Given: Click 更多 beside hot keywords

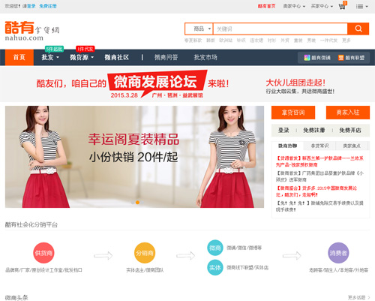Looking at the screenshot, I should 346,41.
